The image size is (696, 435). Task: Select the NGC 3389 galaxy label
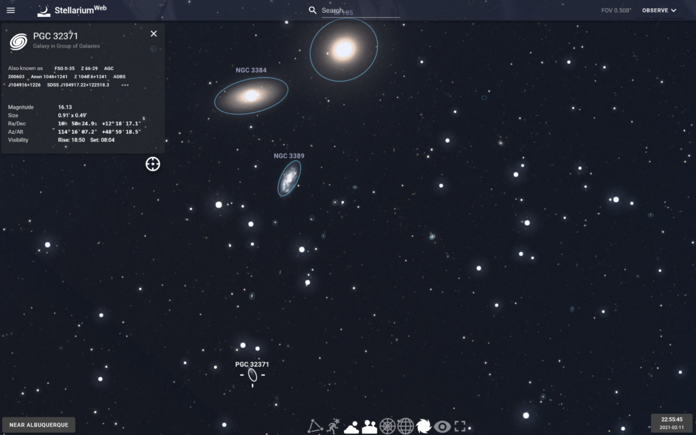coord(289,156)
